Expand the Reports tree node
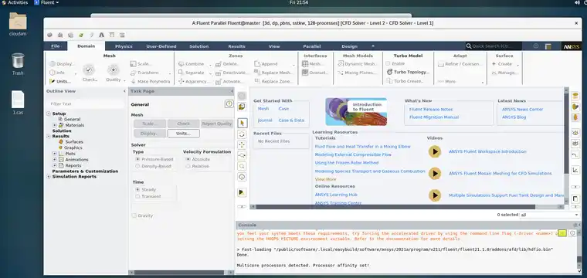Image resolution: width=587 pixels, height=278 pixels. click(55, 165)
